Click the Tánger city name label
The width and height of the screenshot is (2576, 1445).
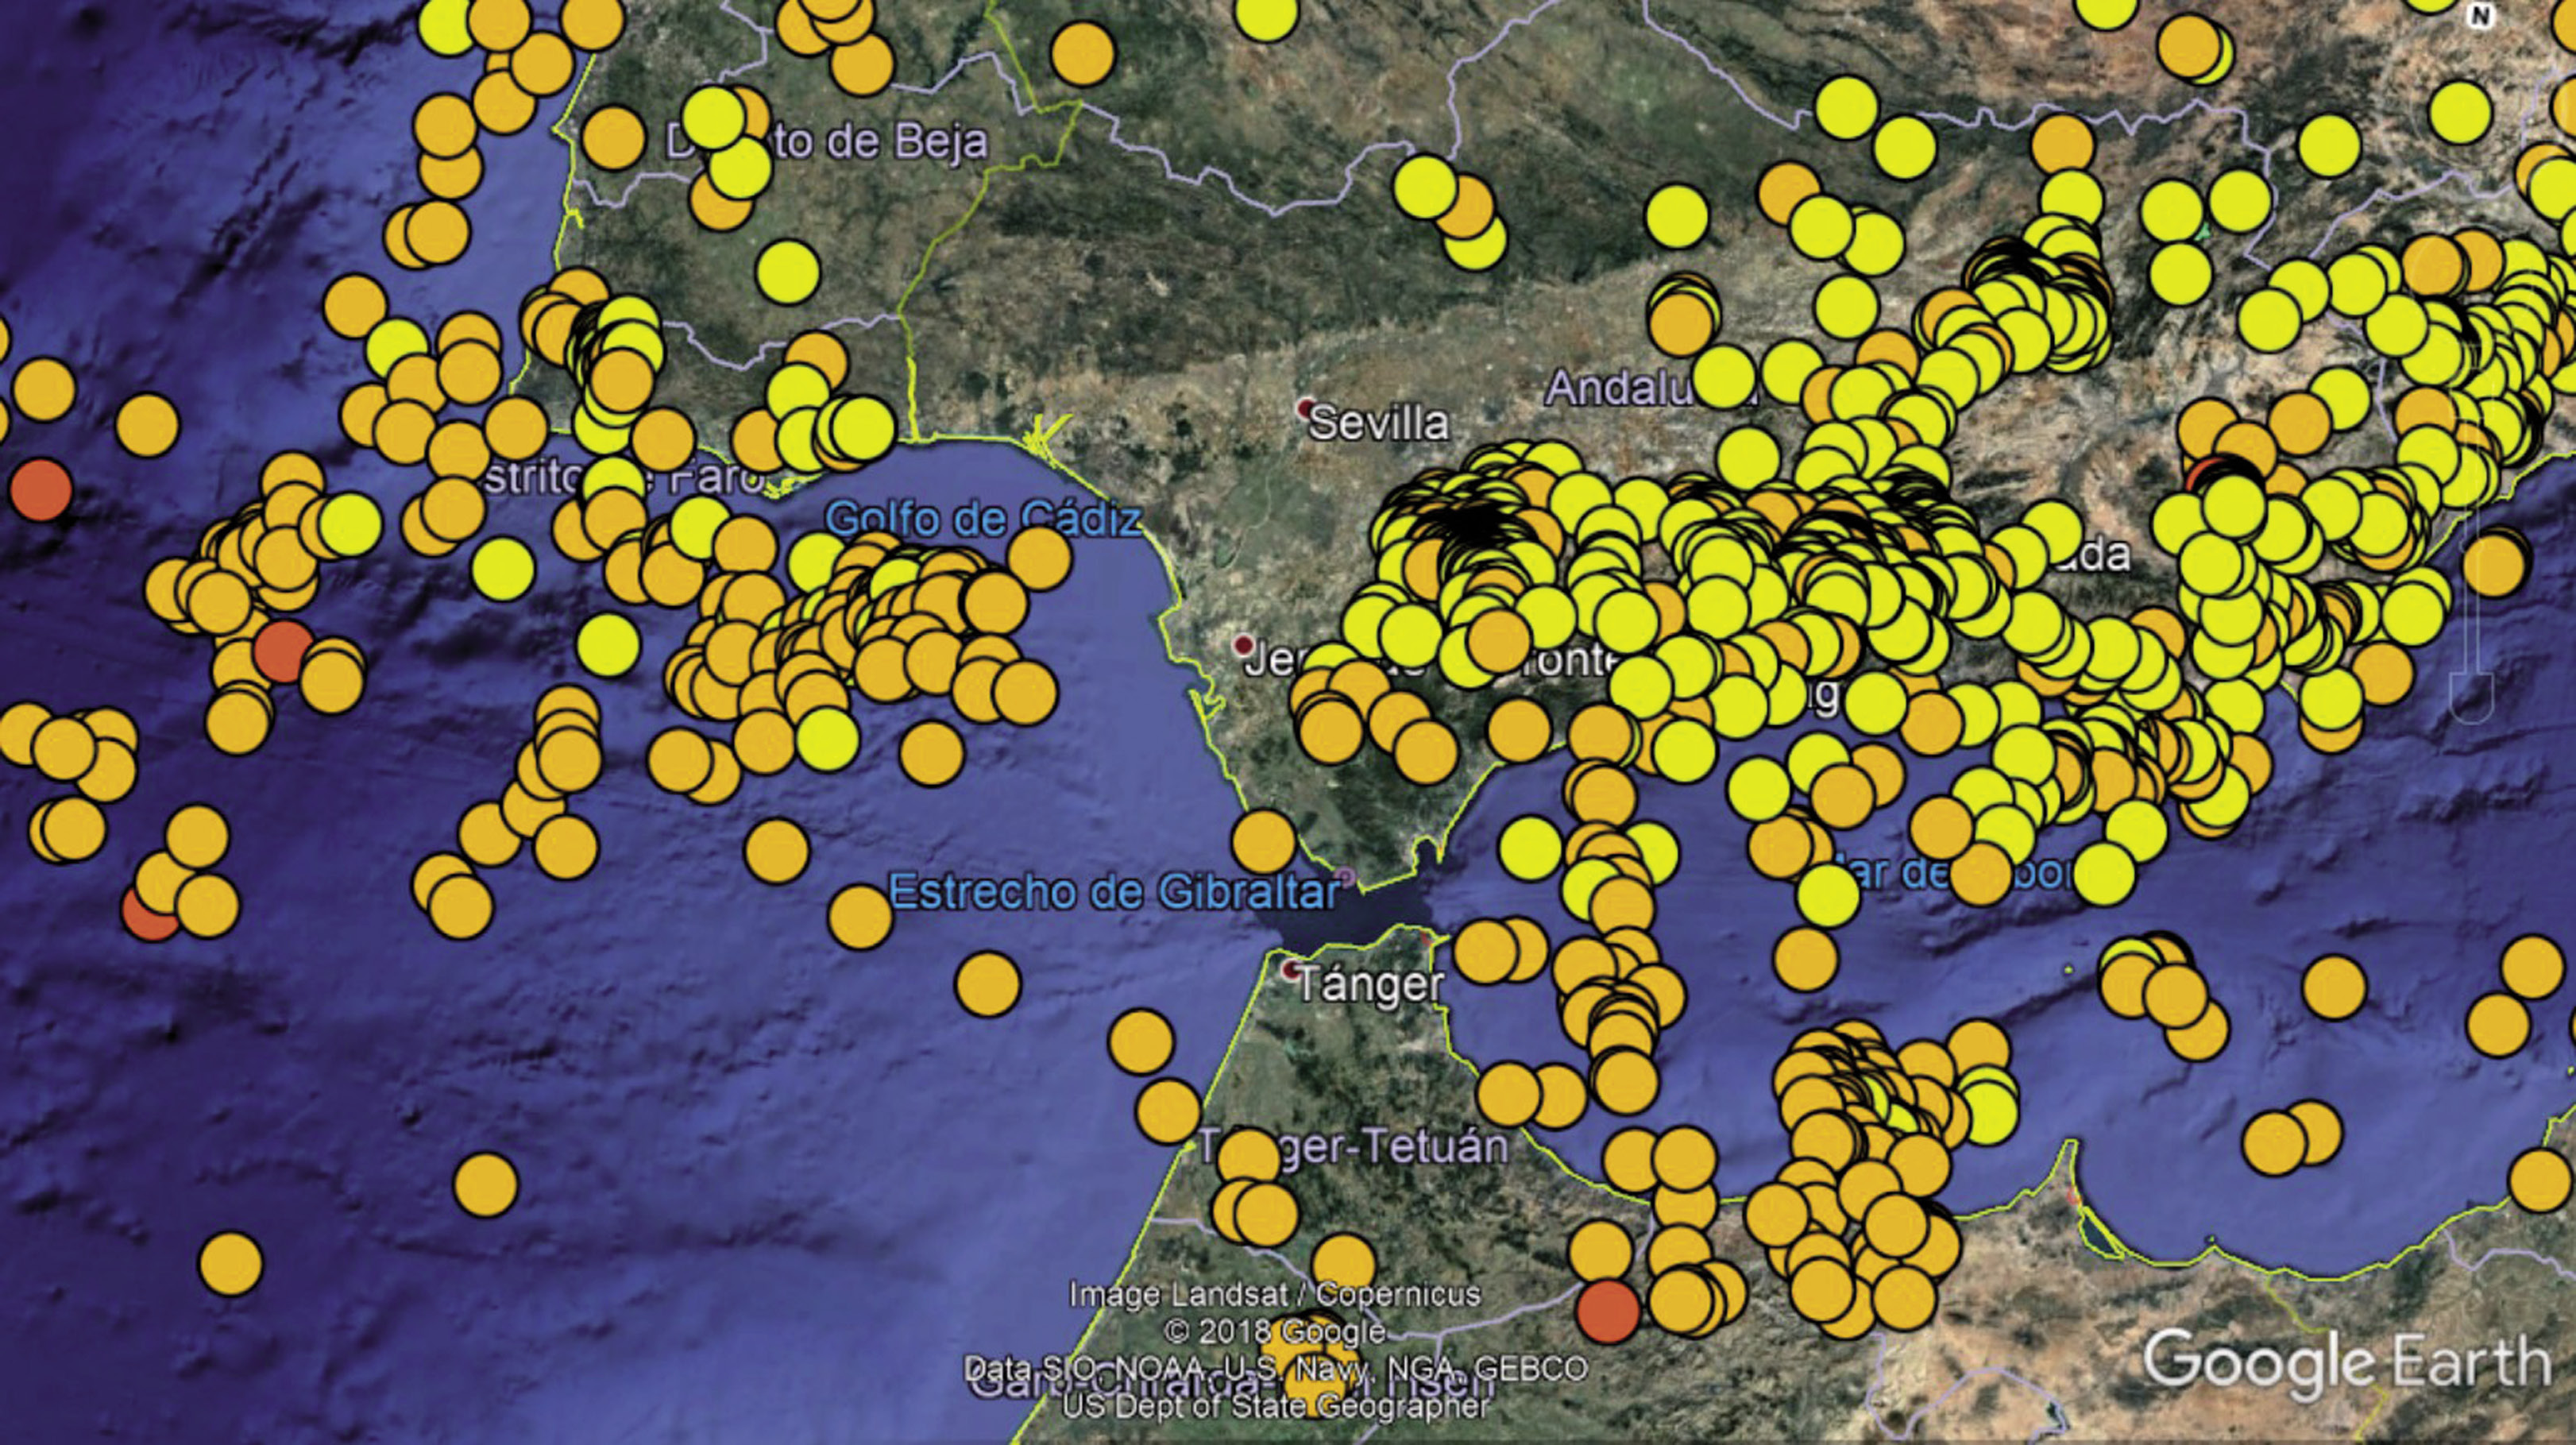point(1370,986)
